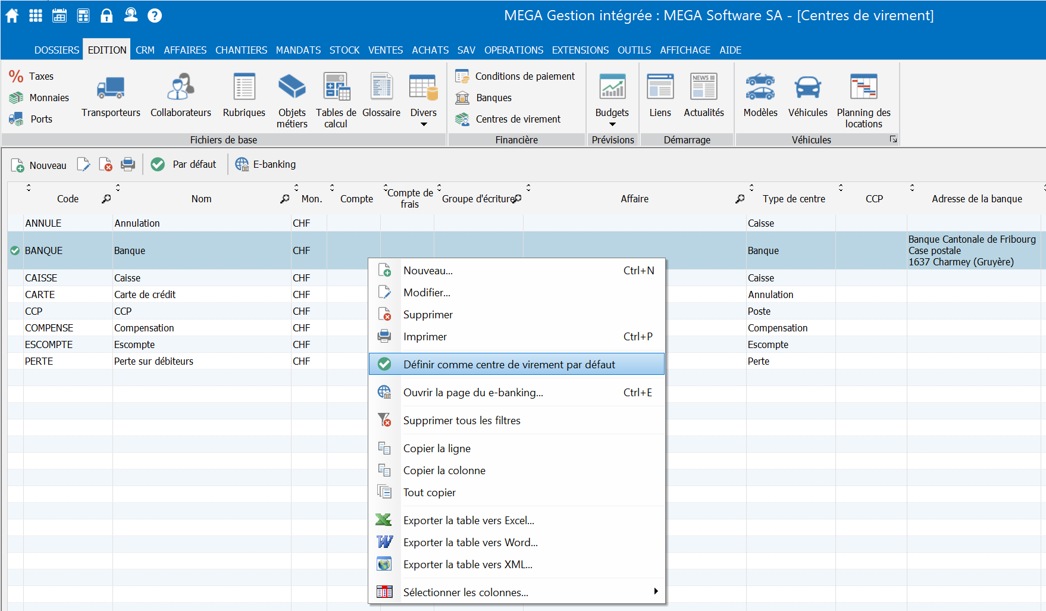Open the Collaborateurs icon
1046x611 pixels.
[x=180, y=95]
